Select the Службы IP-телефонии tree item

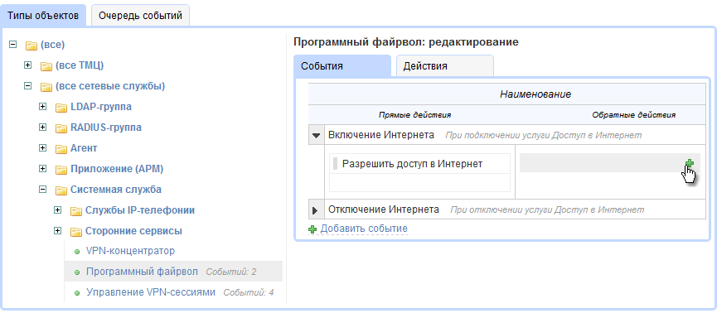(x=140, y=210)
